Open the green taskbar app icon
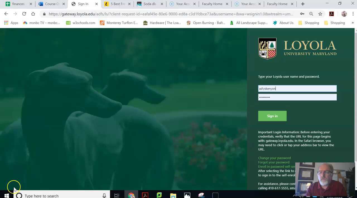The width and height of the screenshot is (357, 198). [x=159, y=195]
